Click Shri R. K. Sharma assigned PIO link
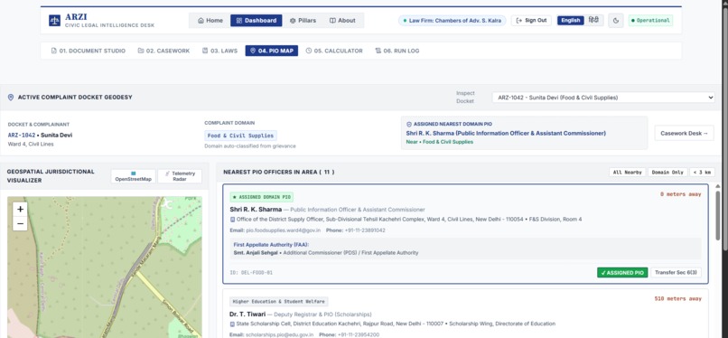 (506, 133)
